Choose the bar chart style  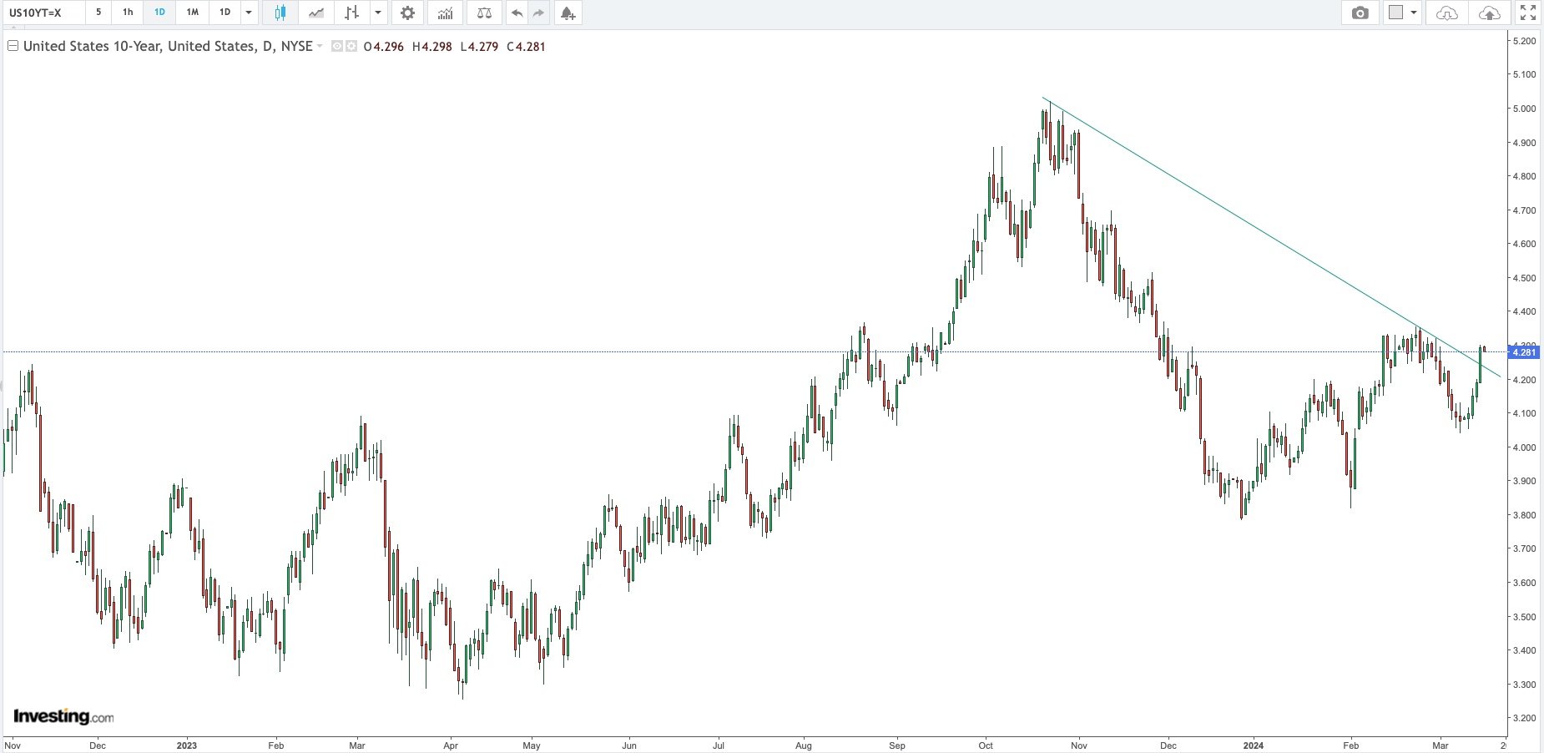coord(351,13)
